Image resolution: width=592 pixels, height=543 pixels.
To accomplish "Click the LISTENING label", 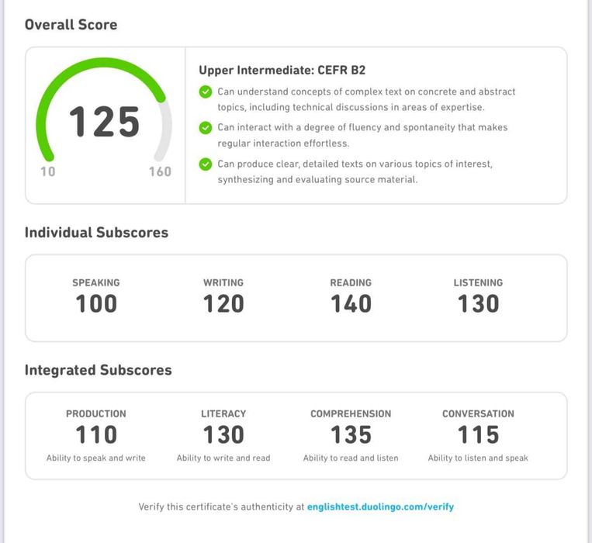I will point(478,282).
